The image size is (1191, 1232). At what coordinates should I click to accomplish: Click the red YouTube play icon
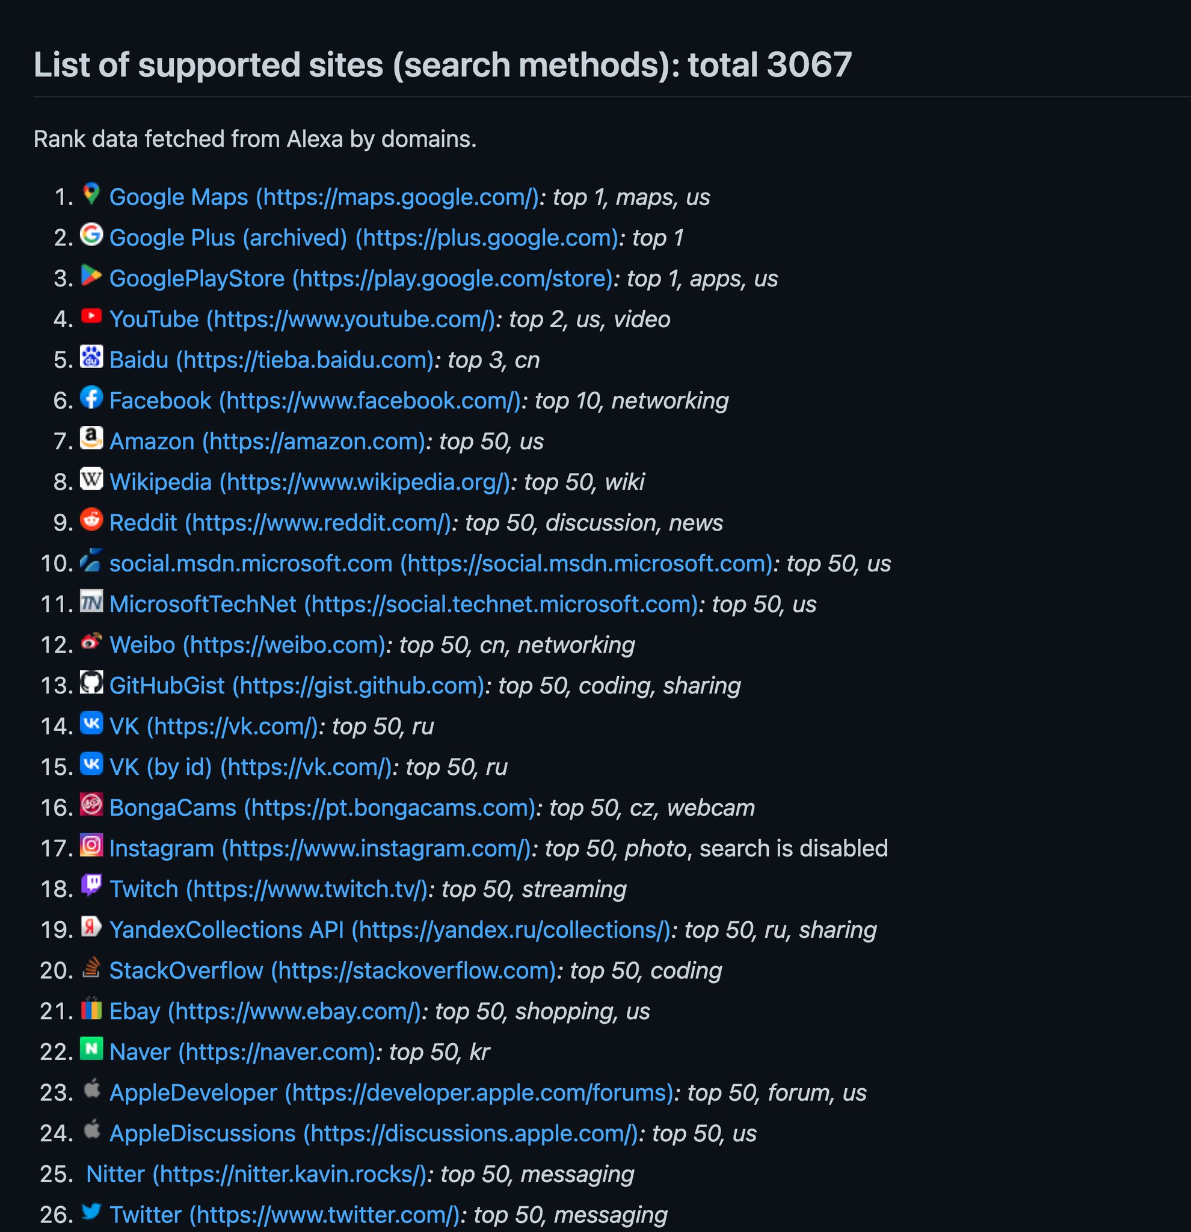(x=91, y=316)
